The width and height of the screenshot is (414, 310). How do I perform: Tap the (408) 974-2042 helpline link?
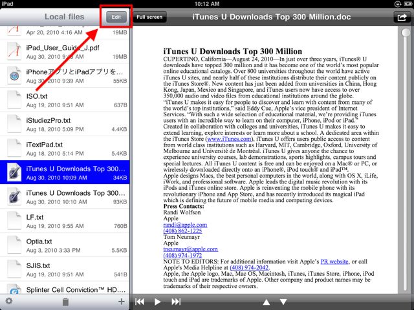(x=249, y=267)
